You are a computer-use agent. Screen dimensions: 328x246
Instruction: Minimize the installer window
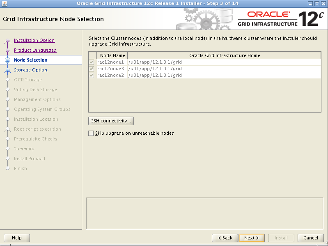coord(310,4)
